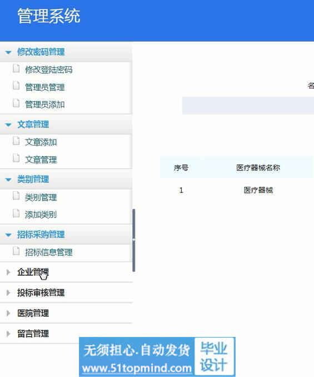Click the document icon beside 修改登陆密码
Image resolution: width=314 pixels, height=377 pixels.
(16, 68)
